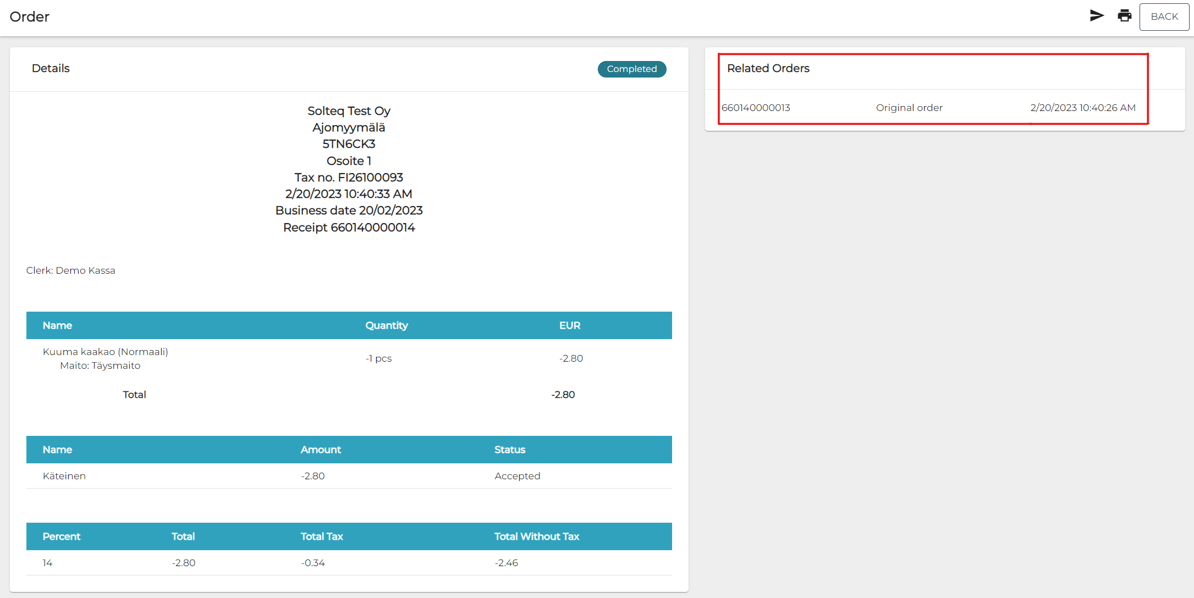
Task: Click the EUR column header
Action: coord(569,325)
